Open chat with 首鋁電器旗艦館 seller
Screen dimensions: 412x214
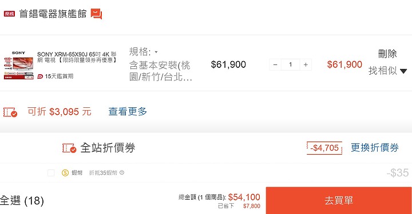pyautogui.click(x=97, y=14)
